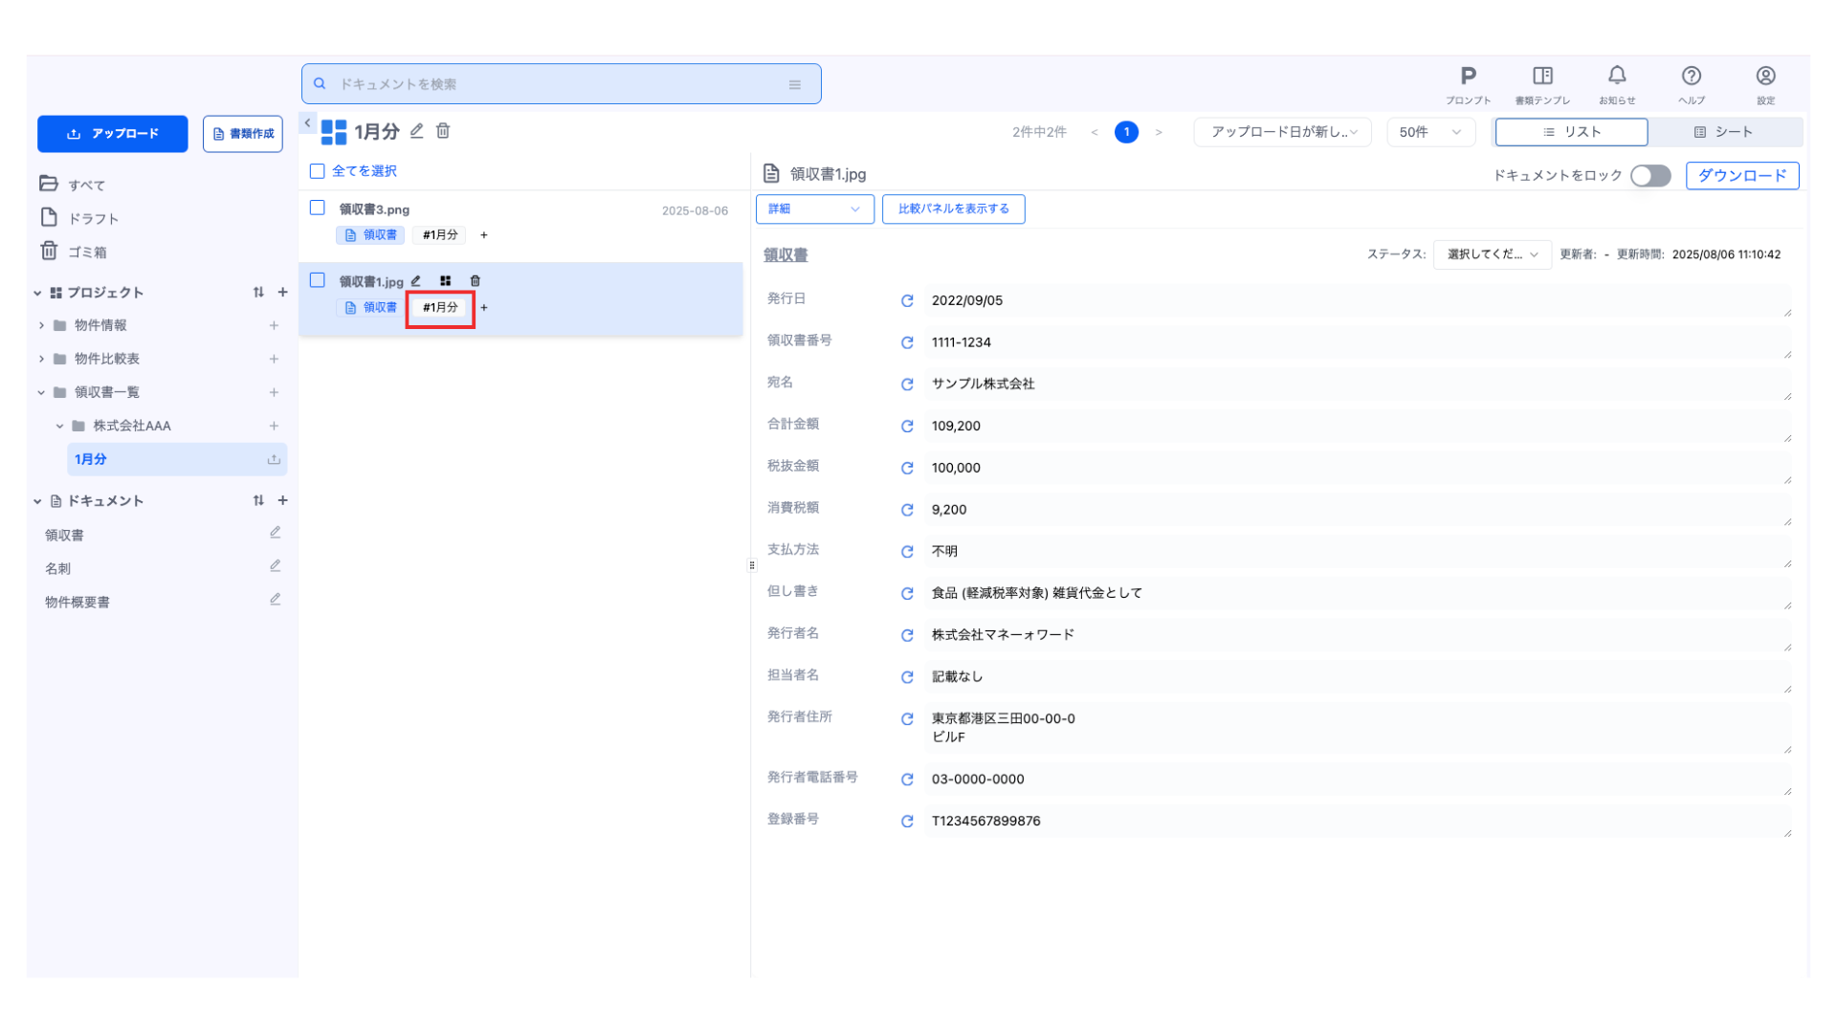The height and width of the screenshot is (1033, 1837).
Task: Open the status 選択してください dropdown
Action: point(1492,254)
